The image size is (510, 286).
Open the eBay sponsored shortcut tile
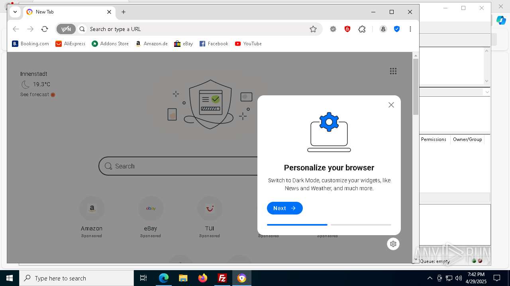(x=151, y=217)
